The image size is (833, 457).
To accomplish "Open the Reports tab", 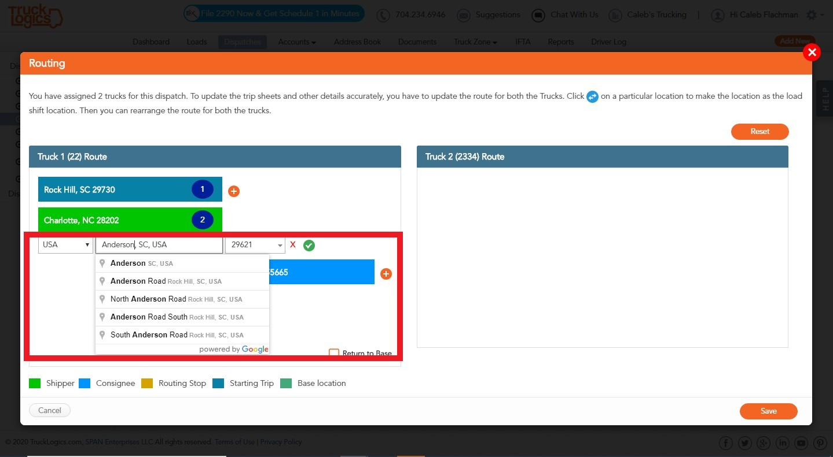I will (561, 42).
